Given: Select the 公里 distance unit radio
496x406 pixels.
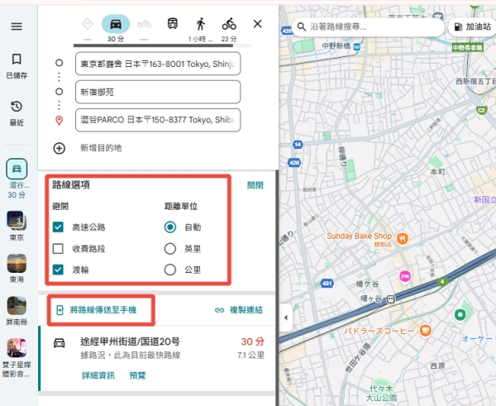Looking at the screenshot, I should click(170, 270).
